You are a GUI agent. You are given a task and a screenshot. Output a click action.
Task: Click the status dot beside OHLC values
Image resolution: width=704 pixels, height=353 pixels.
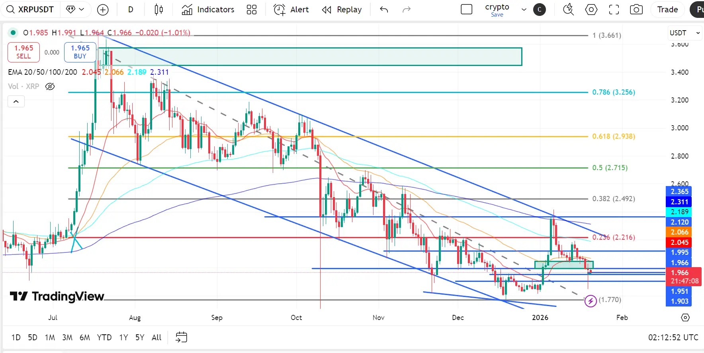[13, 33]
